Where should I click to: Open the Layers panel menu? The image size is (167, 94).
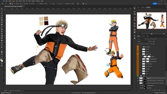pos(166,36)
